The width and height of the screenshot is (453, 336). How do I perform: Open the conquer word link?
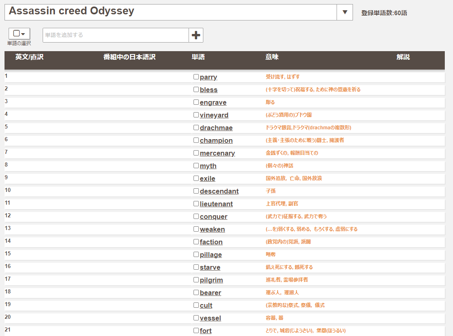[x=214, y=217]
